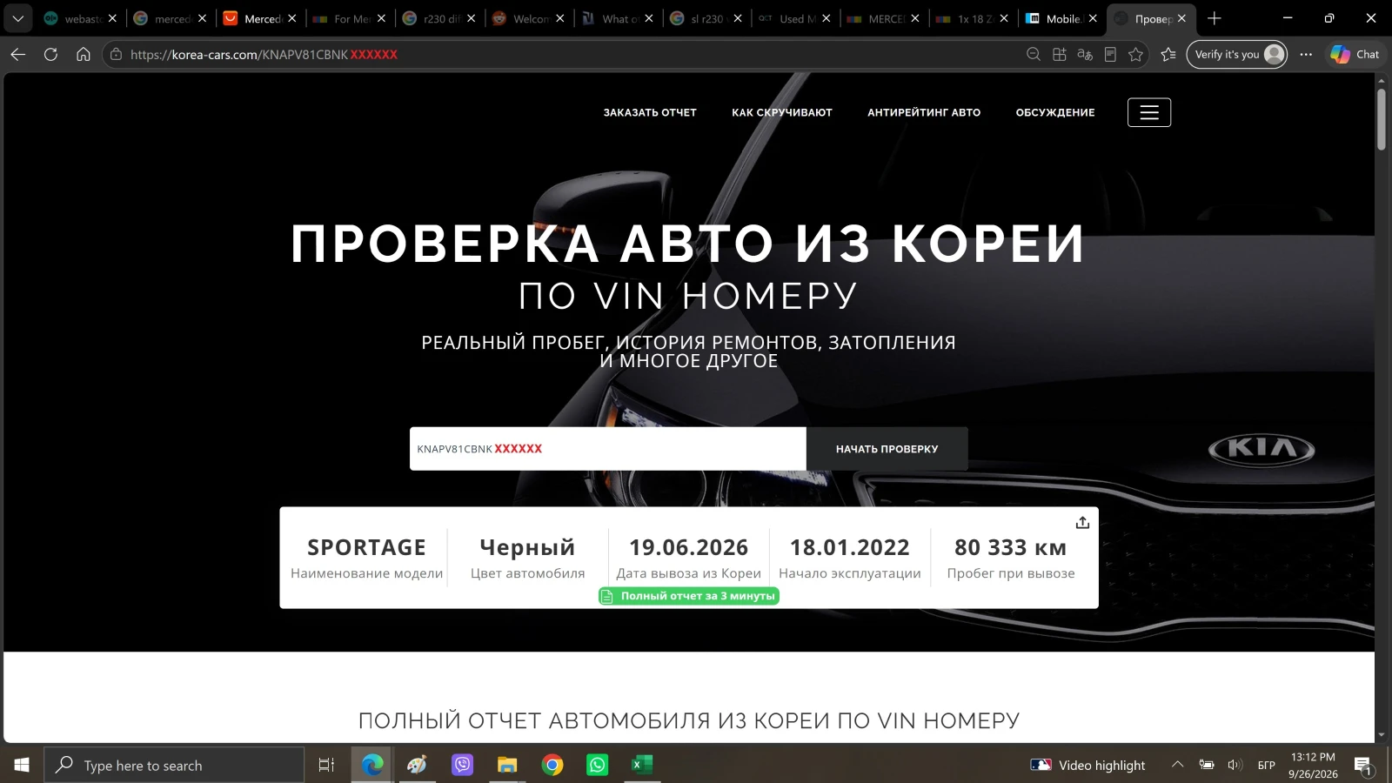Close the 'For Me' tab
This screenshot has height=783, width=1392.
point(381,18)
